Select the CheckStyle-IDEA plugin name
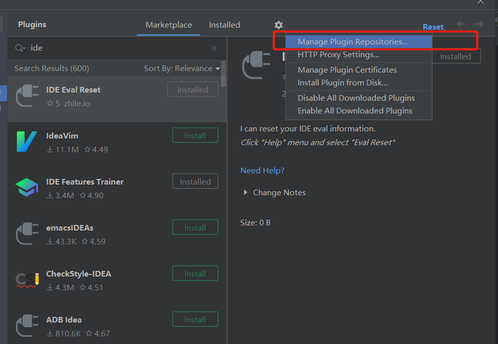This screenshot has height=344, width=498. pos(79,273)
